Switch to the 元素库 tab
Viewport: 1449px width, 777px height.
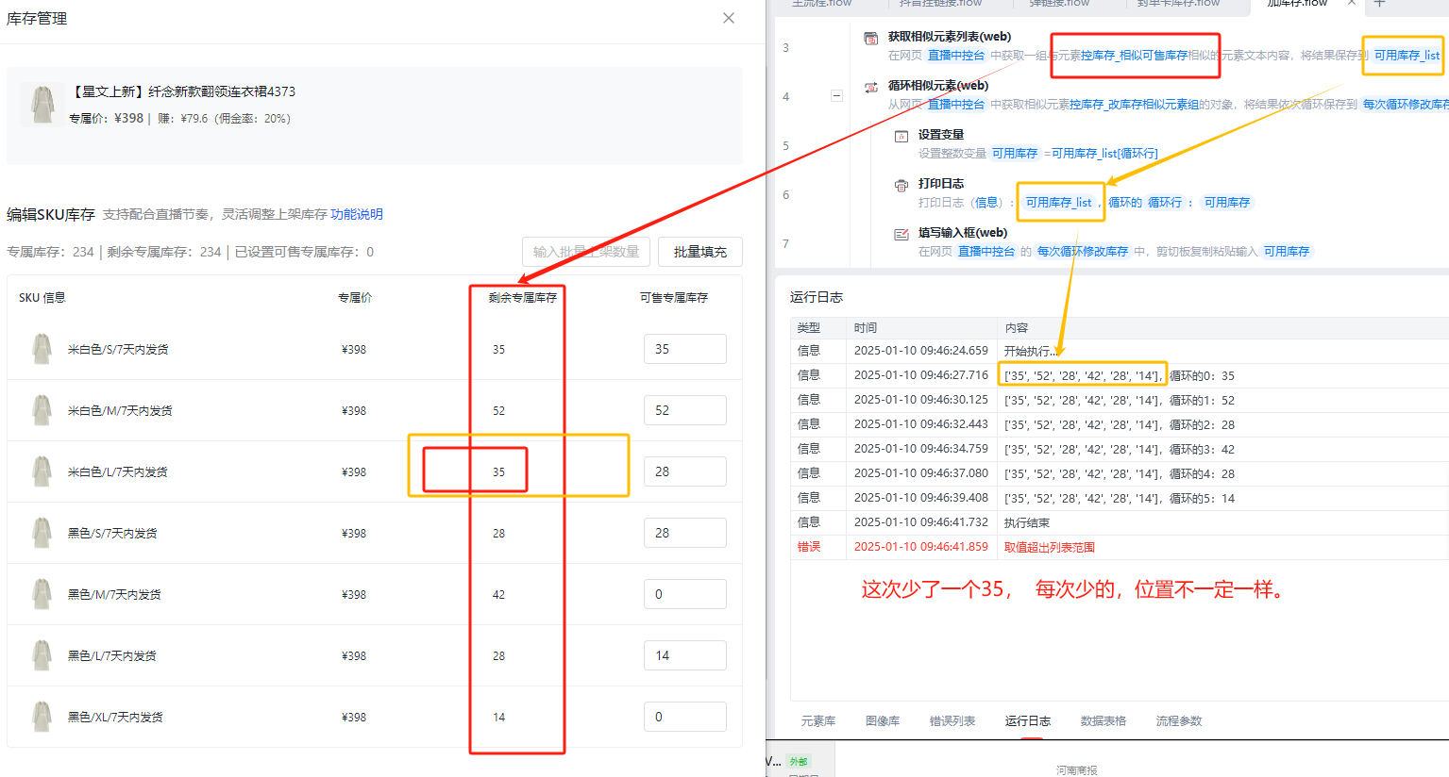(817, 720)
